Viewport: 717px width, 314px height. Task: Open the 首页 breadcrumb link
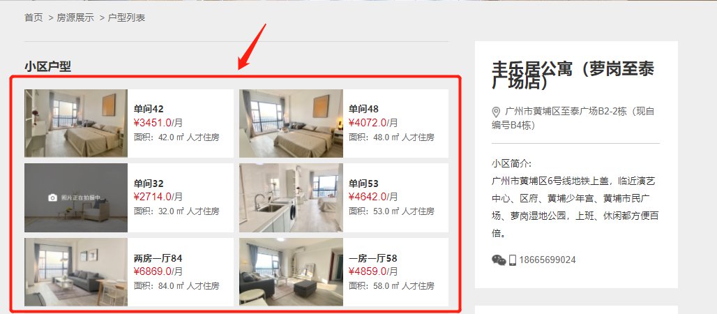pyautogui.click(x=33, y=18)
